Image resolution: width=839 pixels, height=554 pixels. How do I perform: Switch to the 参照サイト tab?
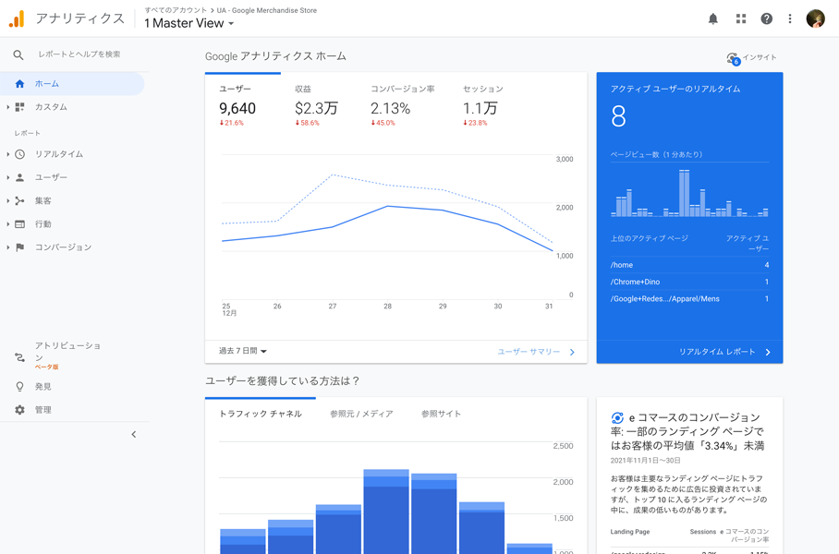click(x=441, y=415)
